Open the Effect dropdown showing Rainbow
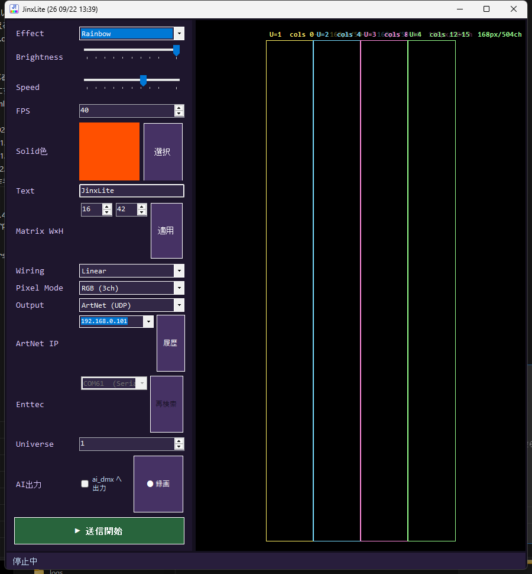This screenshot has height=574, width=532. coord(132,33)
